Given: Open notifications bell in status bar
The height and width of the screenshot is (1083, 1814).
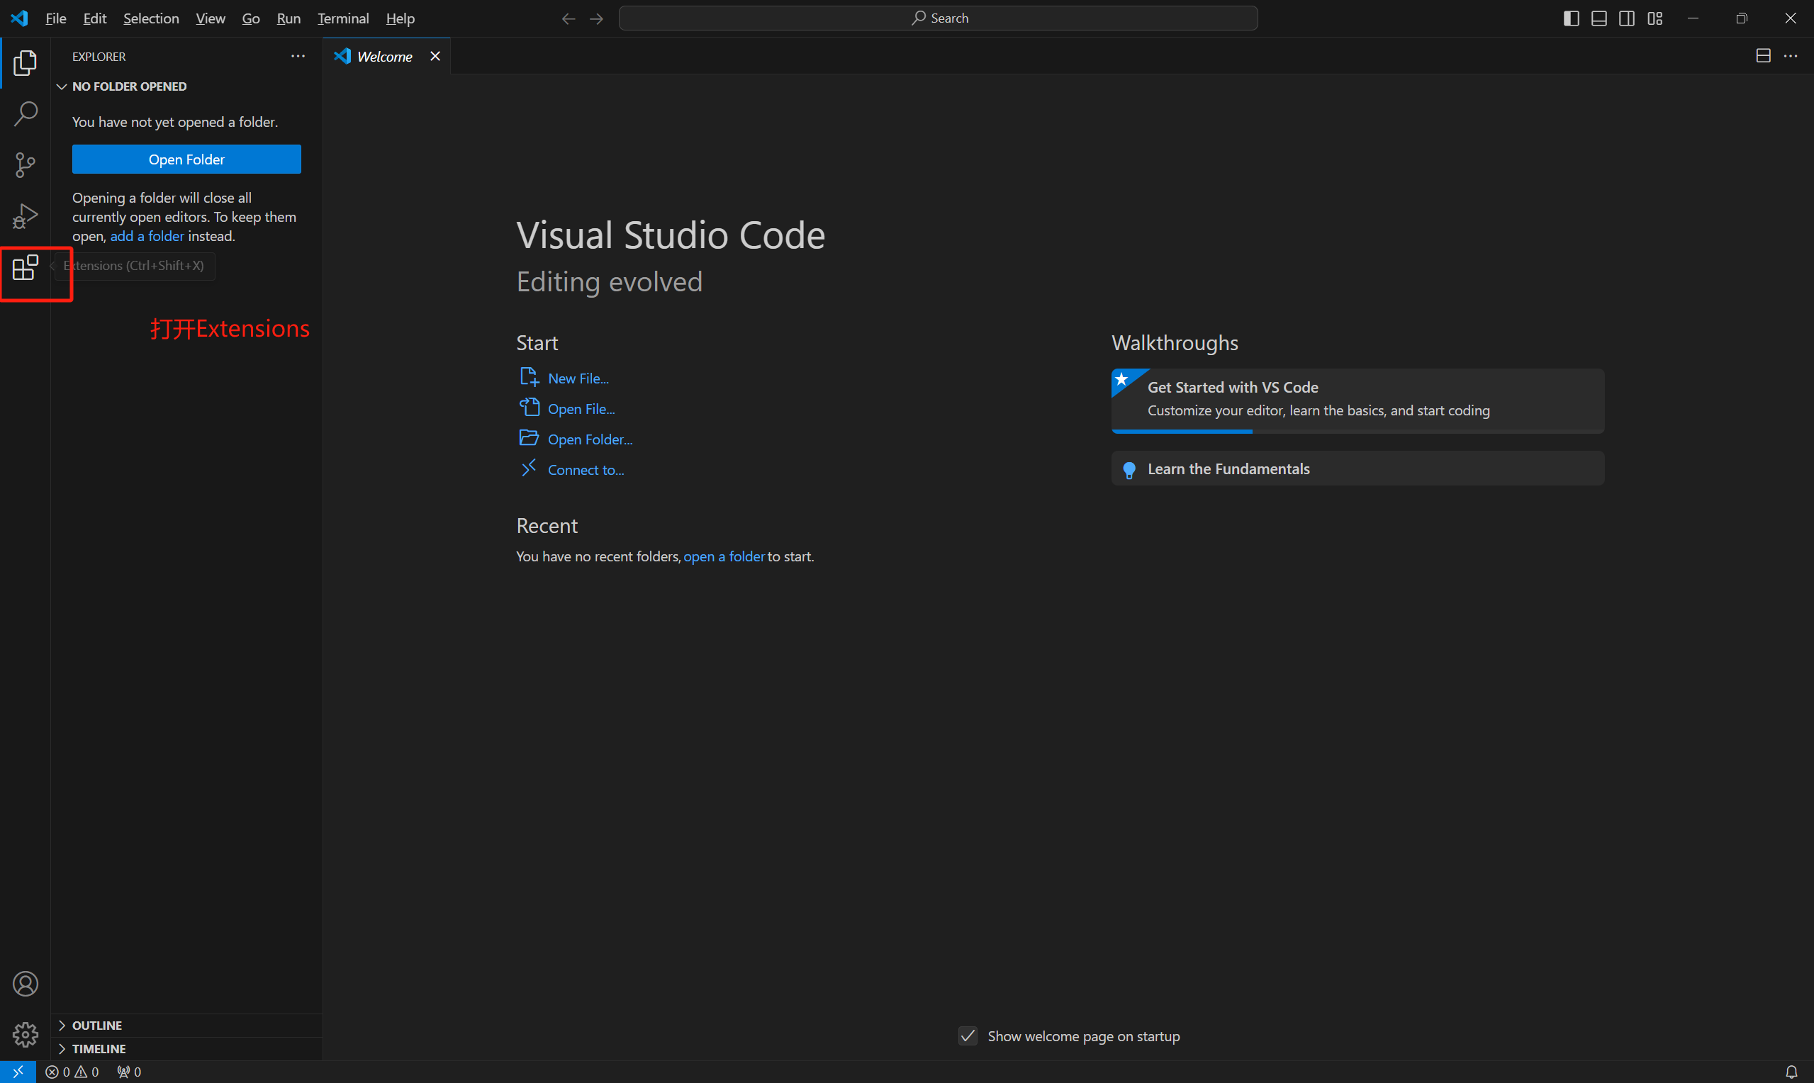Looking at the screenshot, I should click(1791, 1072).
